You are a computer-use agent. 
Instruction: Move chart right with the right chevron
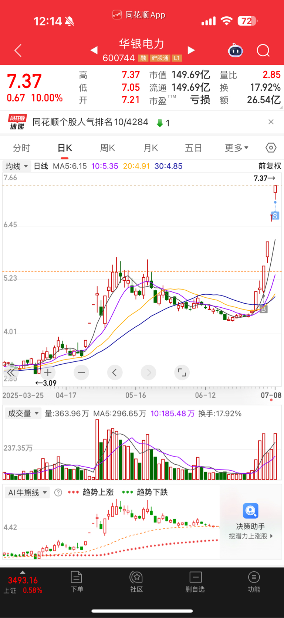click(x=149, y=372)
